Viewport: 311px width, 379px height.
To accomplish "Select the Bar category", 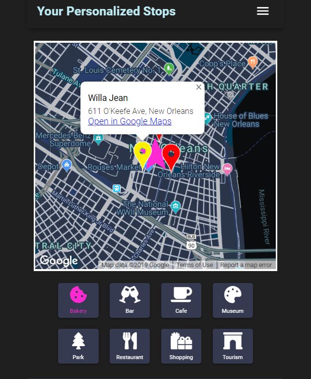I will pyautogui.click(x=129, y=300).
